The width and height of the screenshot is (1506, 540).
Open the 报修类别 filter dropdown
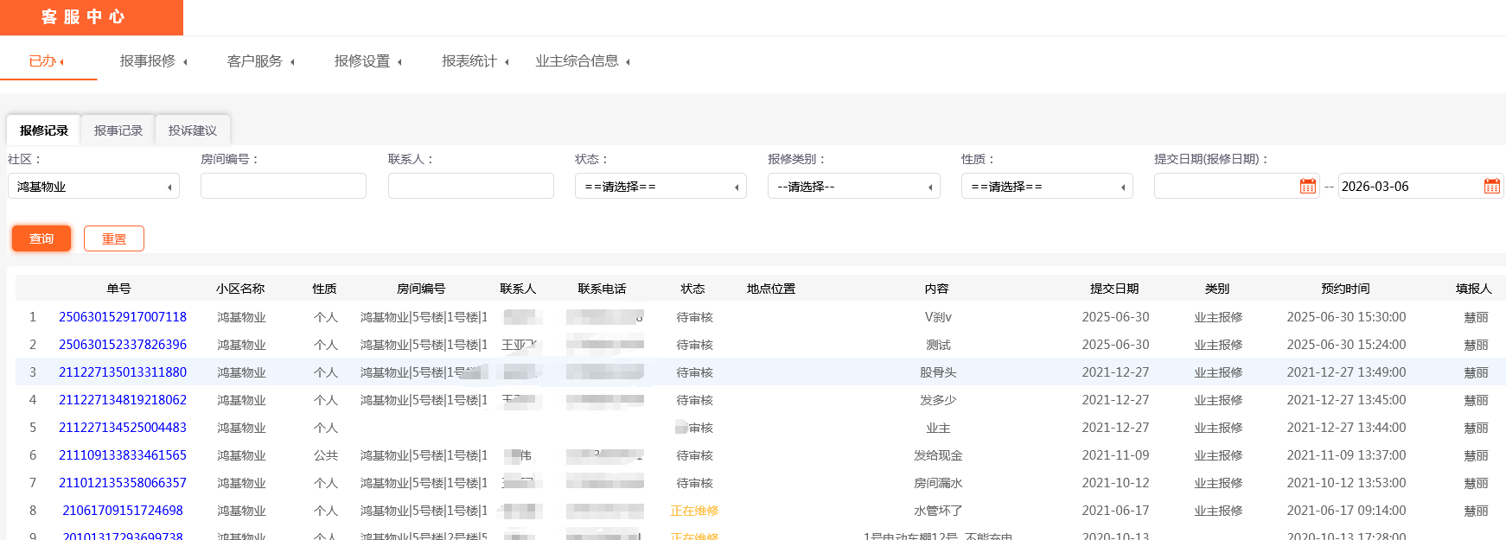(853, 187)
